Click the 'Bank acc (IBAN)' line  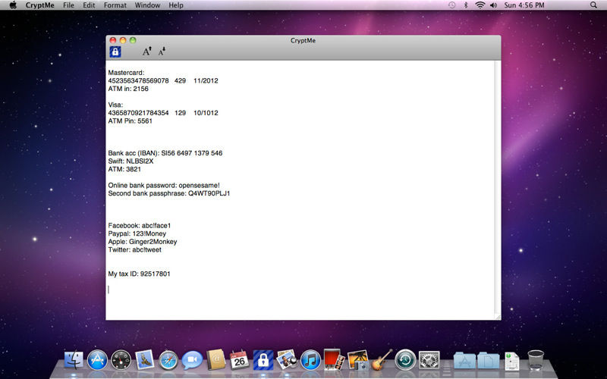click(165, 153)
